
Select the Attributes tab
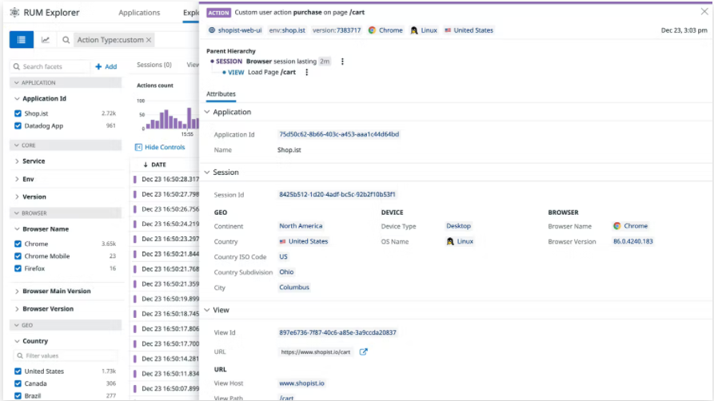221,94
